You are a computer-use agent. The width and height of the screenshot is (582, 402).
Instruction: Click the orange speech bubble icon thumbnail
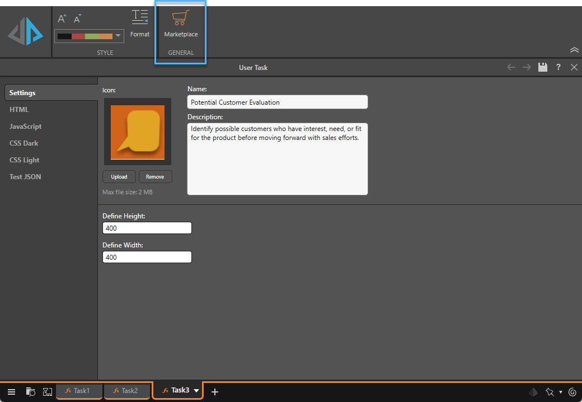click(138, 132)
